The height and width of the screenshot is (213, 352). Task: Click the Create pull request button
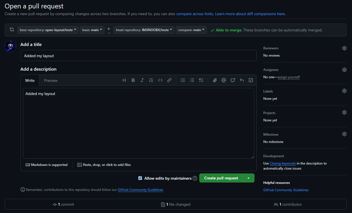(x=221, y=178)
